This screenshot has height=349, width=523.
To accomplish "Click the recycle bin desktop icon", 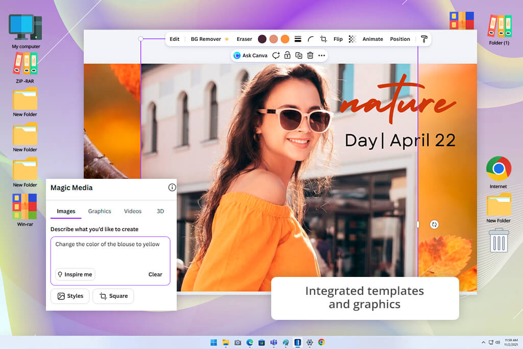I will tap(498, 240).
